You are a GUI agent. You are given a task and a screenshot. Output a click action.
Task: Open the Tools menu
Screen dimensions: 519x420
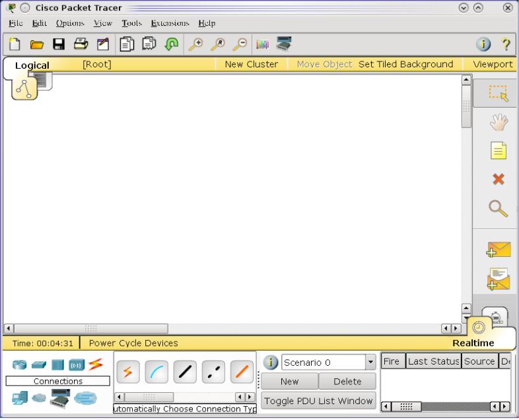click(x=131, y=23)
